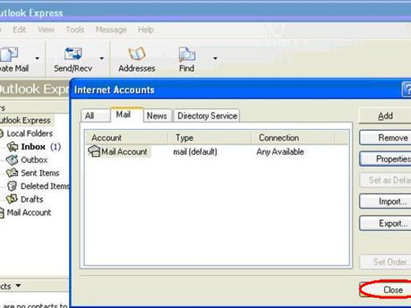This screenshot has width=411, height=308.
Task: Select 'mail (default)' type cell
Action: (x=195, y=152)
